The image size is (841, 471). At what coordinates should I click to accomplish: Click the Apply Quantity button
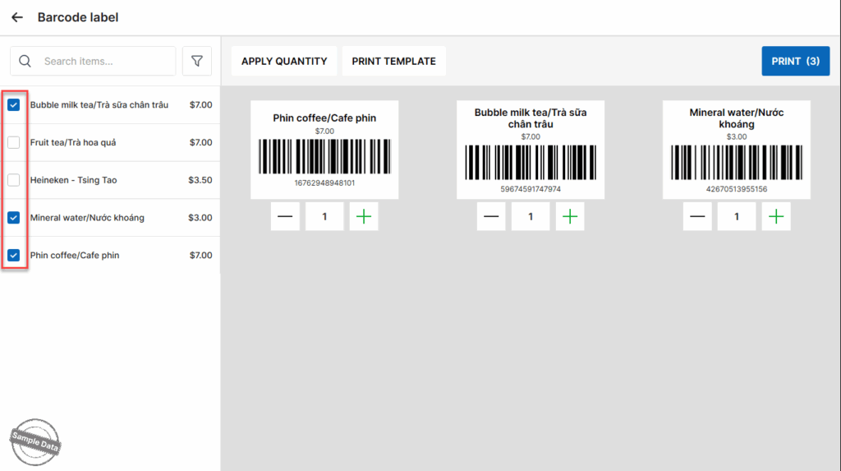tap(284, 61)
